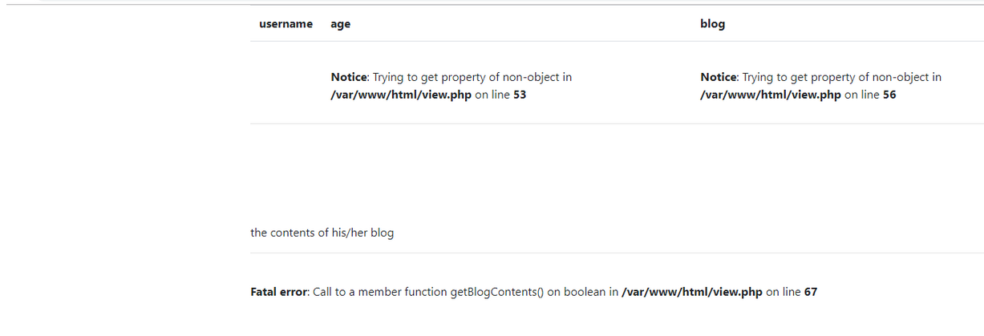Select the age column header
The width and height of the screenshot is (984, 336).
tap(340, 25)
